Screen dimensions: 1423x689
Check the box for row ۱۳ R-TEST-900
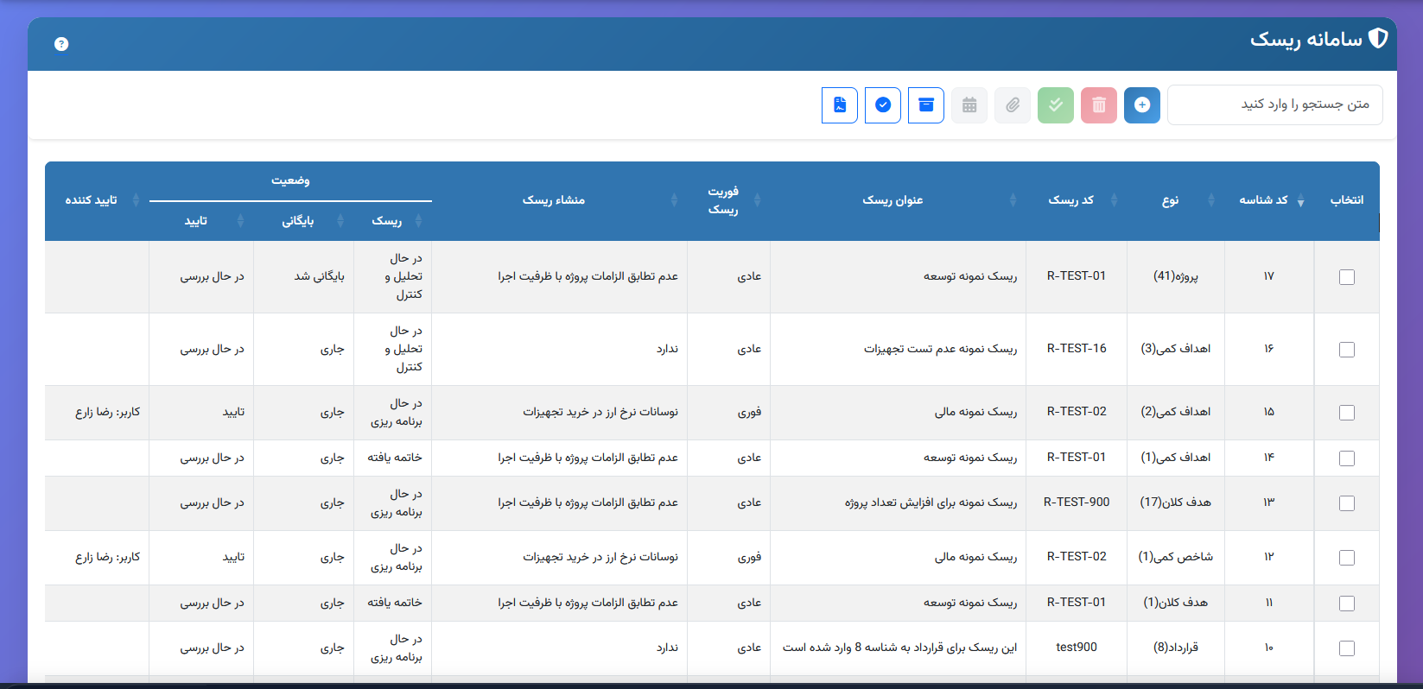click(1347, 503)
